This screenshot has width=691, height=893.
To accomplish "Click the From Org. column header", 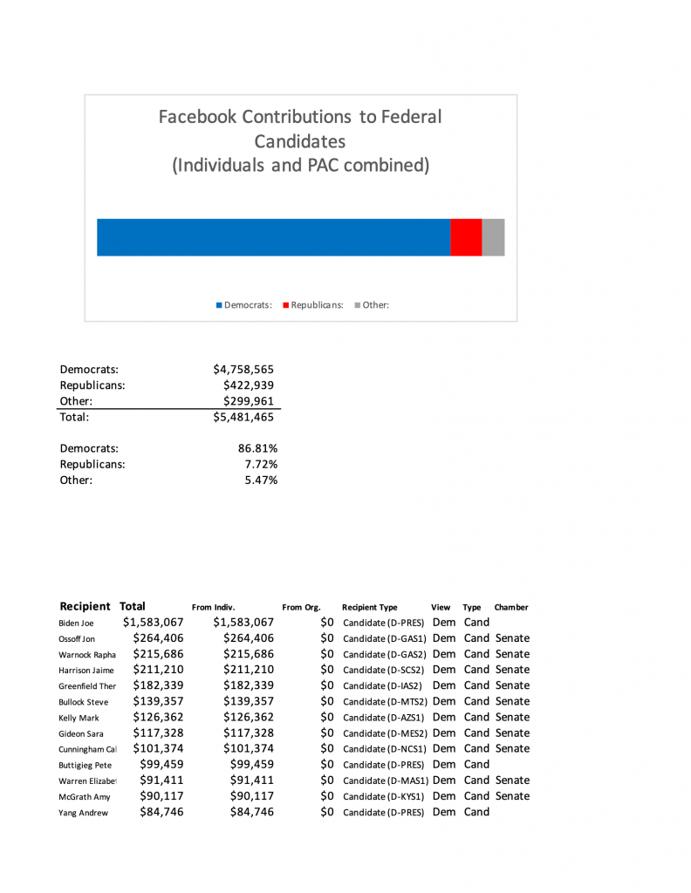I will pos(301,607).
